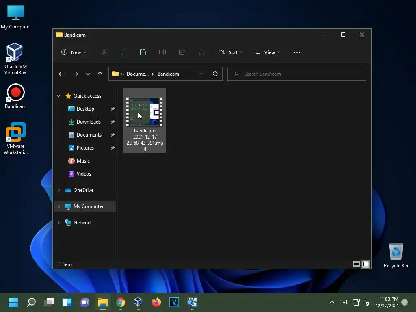The height and width of the screenshot is (312, 416).
Task: Refresh the Bandicam folder
Action: 215,74
